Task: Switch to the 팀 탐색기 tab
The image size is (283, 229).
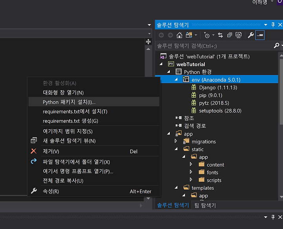Action: [205, 205]
